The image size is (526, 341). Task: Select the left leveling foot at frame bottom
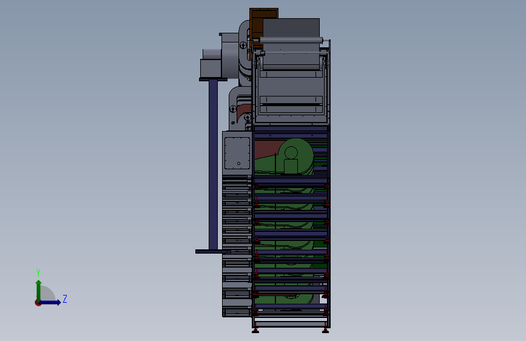255,331
